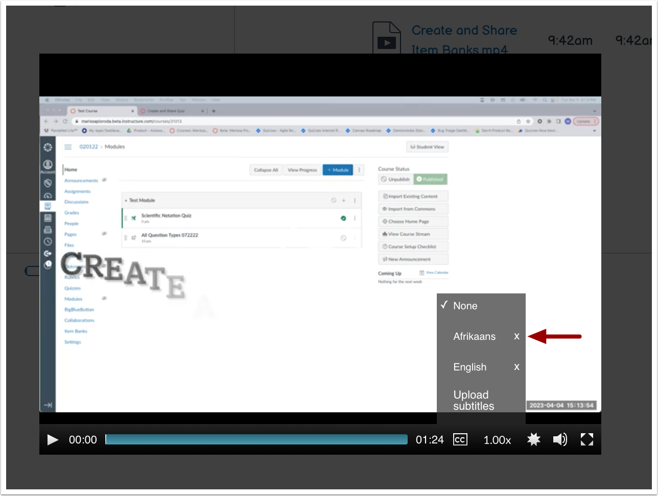
Task: Open the Canvas Account panel icon
Action: pos(48,164)
